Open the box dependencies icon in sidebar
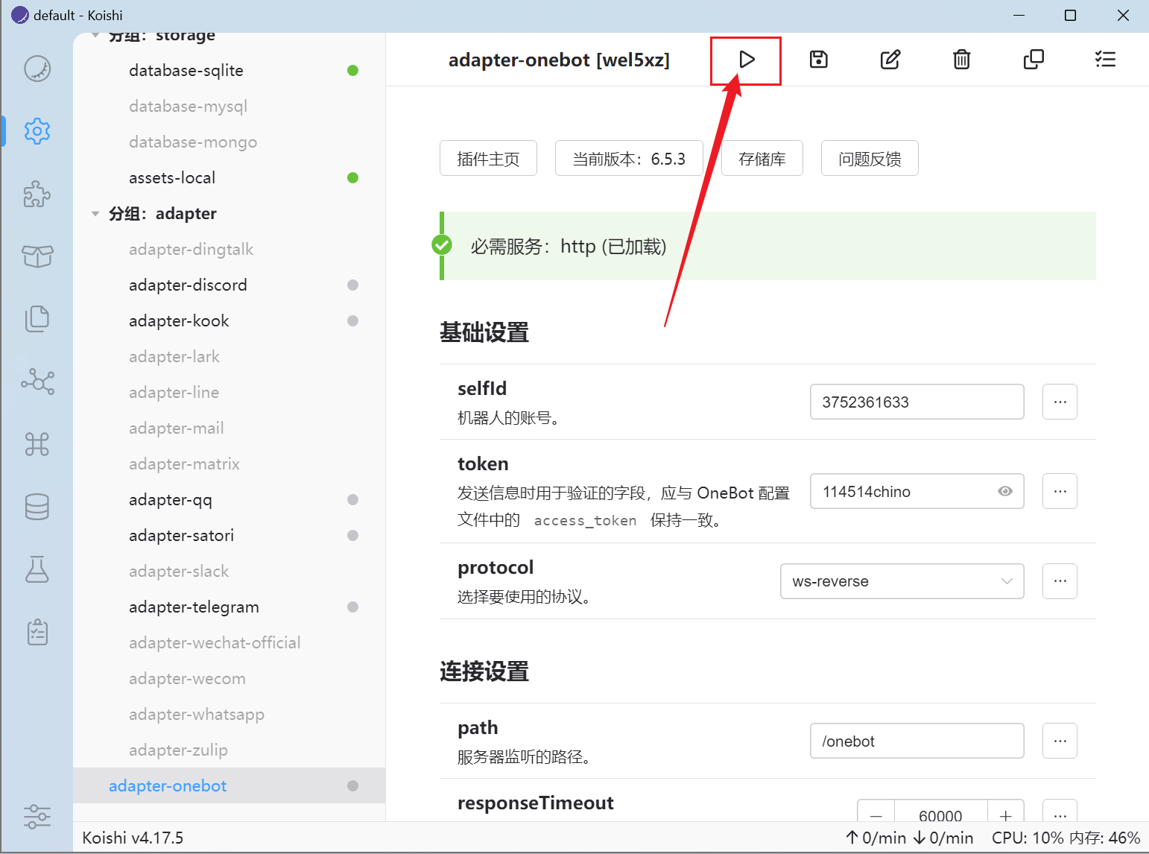The width and height of the screenshot is (1149, 854). (37, 256)
